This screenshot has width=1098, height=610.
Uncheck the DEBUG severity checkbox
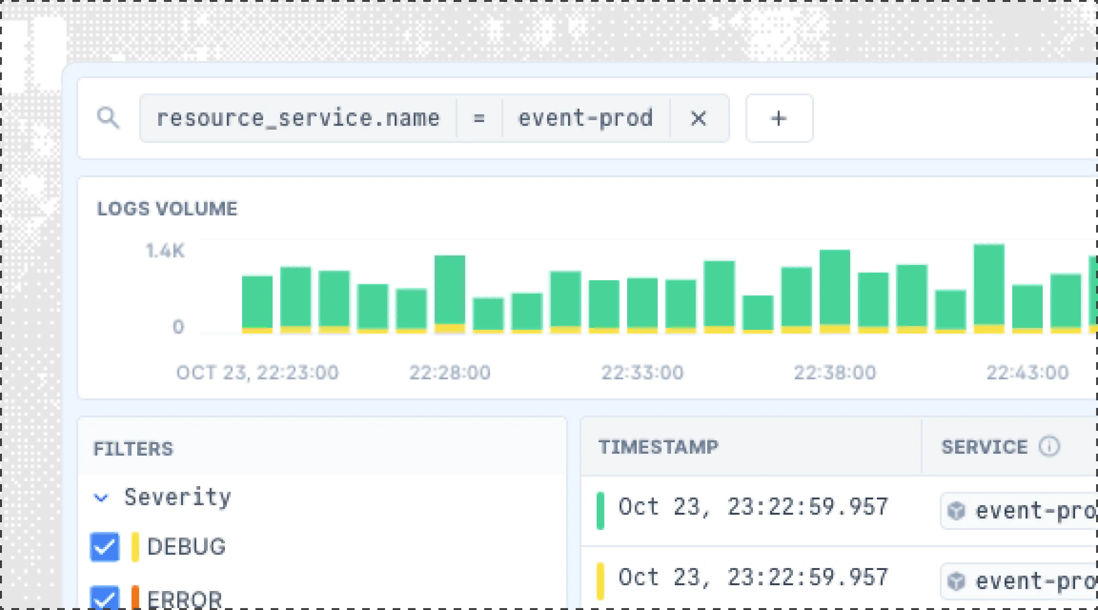click(x=104, y=547)
